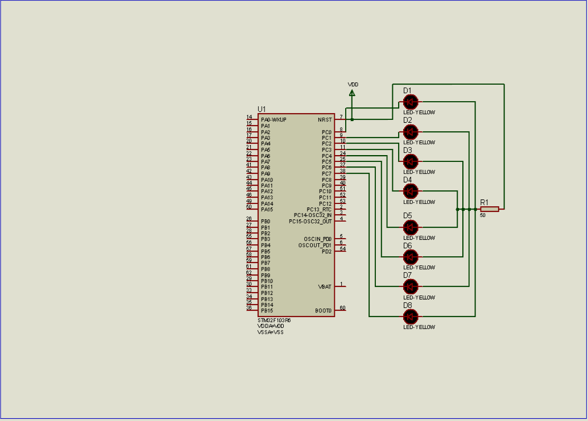Click the LED D8 at the bottom

[411, 316]
